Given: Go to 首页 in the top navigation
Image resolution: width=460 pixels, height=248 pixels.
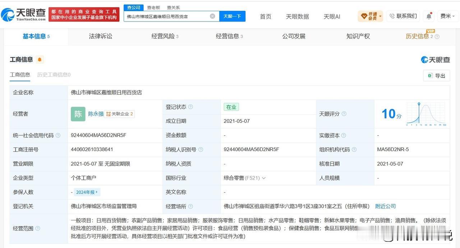Looking at the screenshot, I should coord(266,17).
